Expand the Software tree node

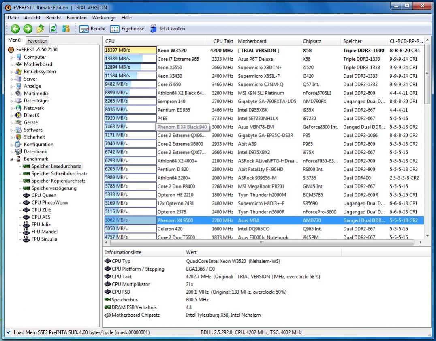coord(12,130)
